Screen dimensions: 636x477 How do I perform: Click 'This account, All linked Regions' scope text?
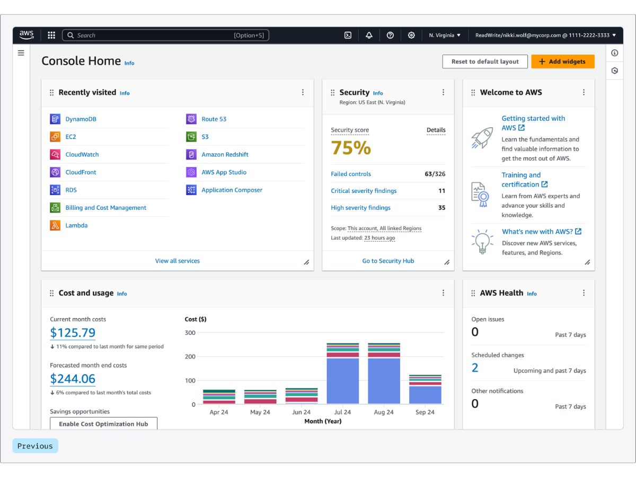384,228
